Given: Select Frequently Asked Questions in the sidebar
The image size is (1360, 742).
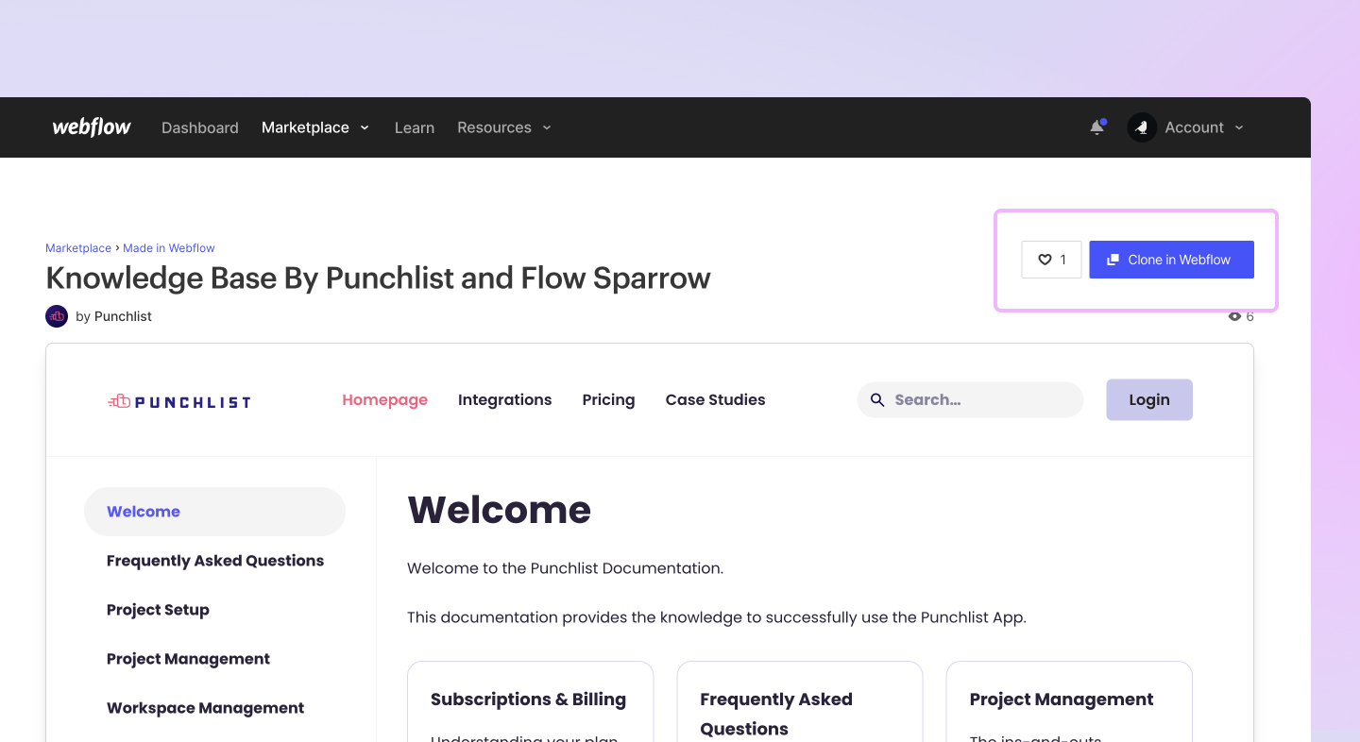Looking at the screenshot, I should (215, 560).
